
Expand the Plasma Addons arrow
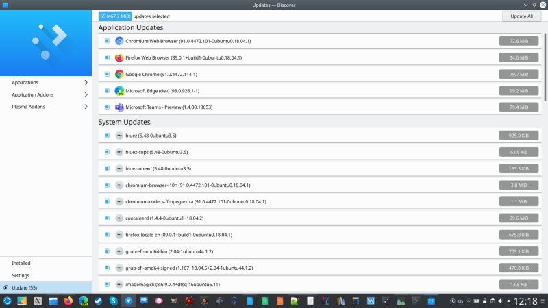click(x=86, y=107)
